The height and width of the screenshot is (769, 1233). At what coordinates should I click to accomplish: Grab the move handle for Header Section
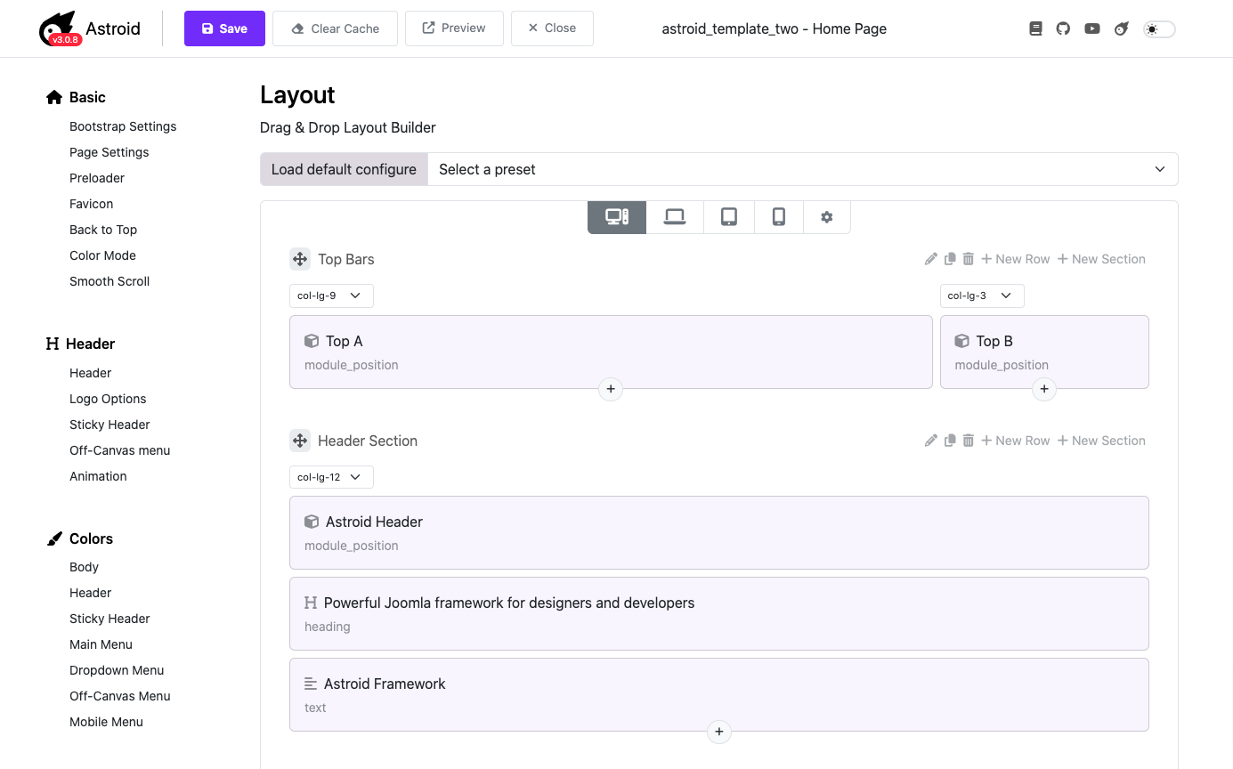coord(300,441)
